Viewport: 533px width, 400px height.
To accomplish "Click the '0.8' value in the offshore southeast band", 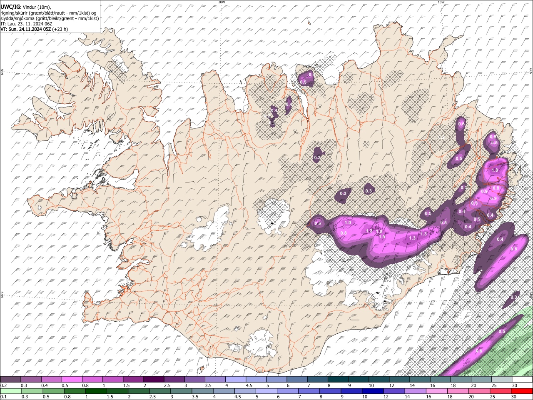I will click(514, 249).
